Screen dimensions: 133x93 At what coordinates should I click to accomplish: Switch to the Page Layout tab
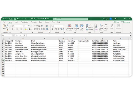[x=25, y=22]
